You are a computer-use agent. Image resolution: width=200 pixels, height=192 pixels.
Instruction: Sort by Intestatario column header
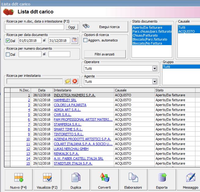[83, 90]
